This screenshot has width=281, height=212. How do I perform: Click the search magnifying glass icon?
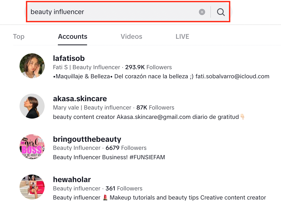click(221, 12)
